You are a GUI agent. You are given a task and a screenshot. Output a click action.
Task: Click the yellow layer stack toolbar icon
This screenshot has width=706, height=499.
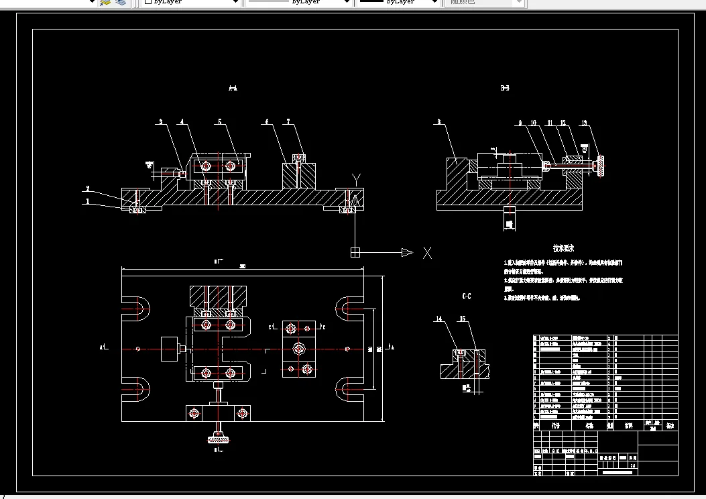[105, 2]
